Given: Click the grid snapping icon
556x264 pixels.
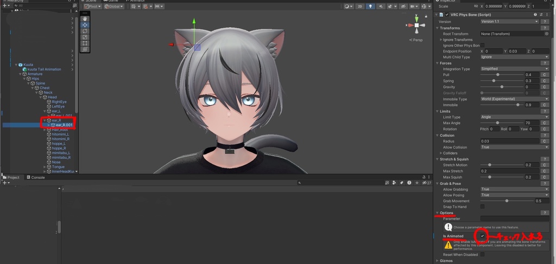Looking at the screenshot, I should (147, 7).
